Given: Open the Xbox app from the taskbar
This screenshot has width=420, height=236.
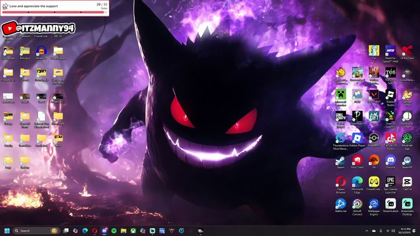Looking at the screenshot, I should tap(133, 231).
